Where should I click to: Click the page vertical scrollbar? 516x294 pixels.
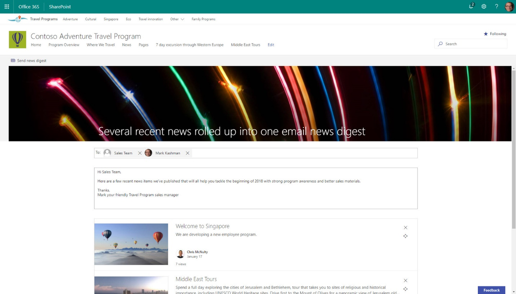514,148
